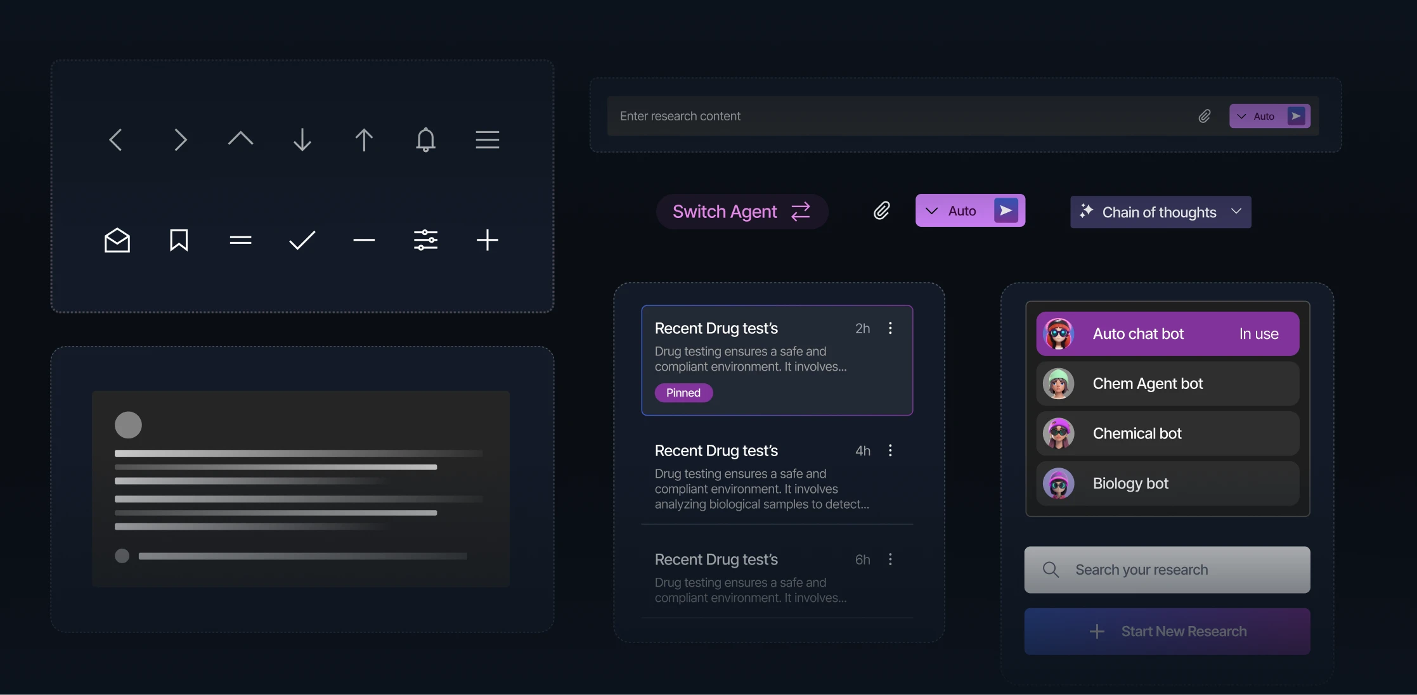Click the hamburger menu icon
Viewport: 1417px width, 695px height.
click(x=487, y=139)
